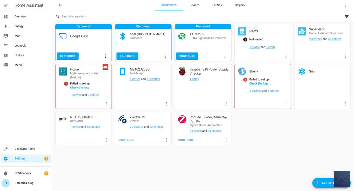Open the filter integrations icon
Viewport: 354px width, 191px height.
tap(346, 17)
